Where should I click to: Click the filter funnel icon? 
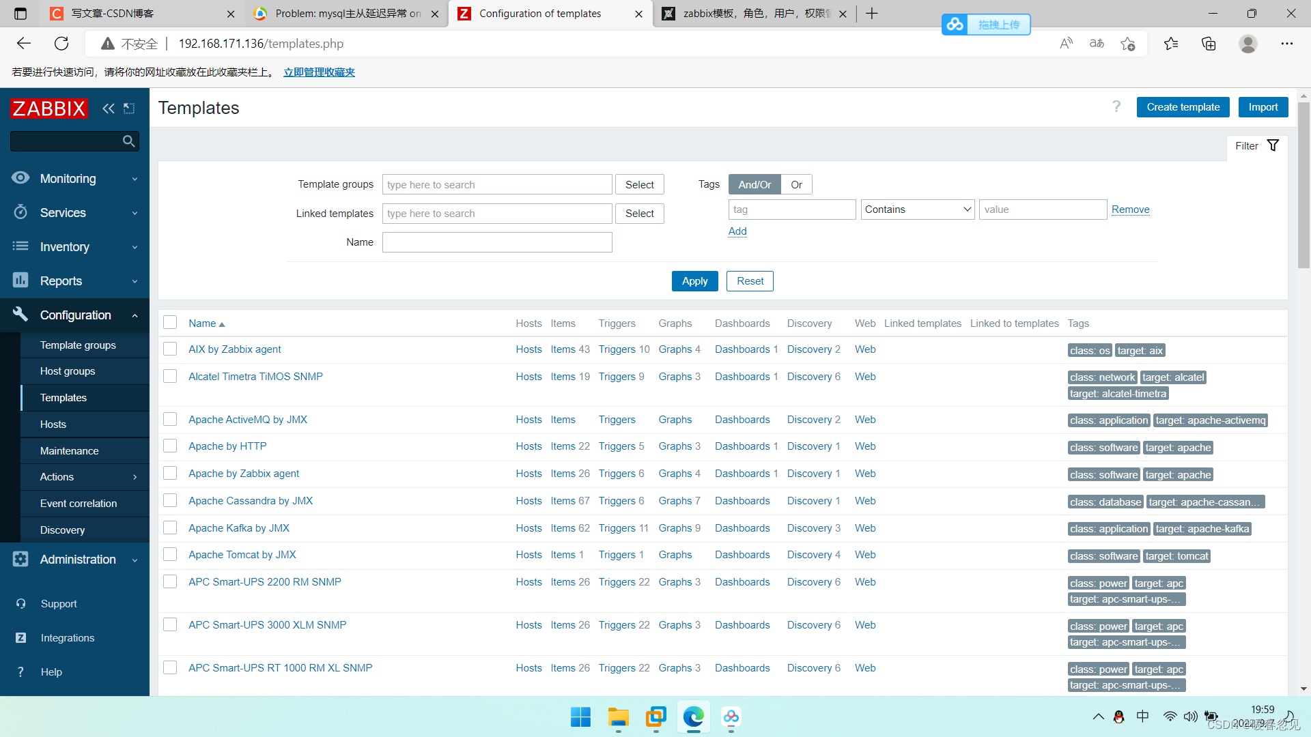click(x=1273, y=145)
